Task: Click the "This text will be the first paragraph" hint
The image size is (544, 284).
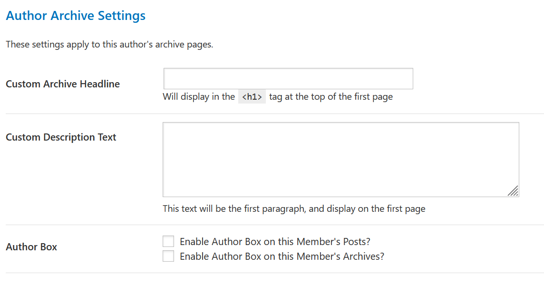Action: point(294,208)
